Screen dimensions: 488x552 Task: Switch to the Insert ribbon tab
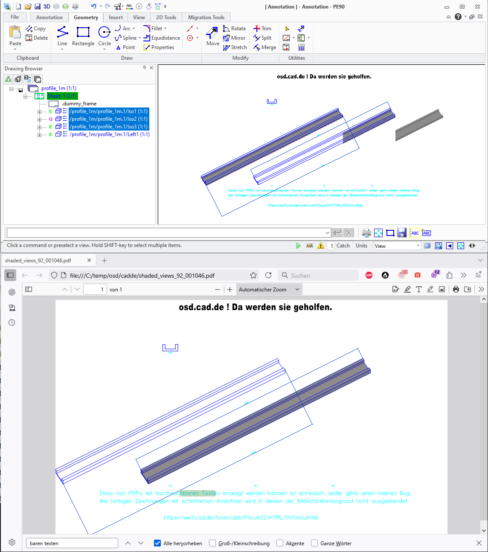tap(116, 17)
